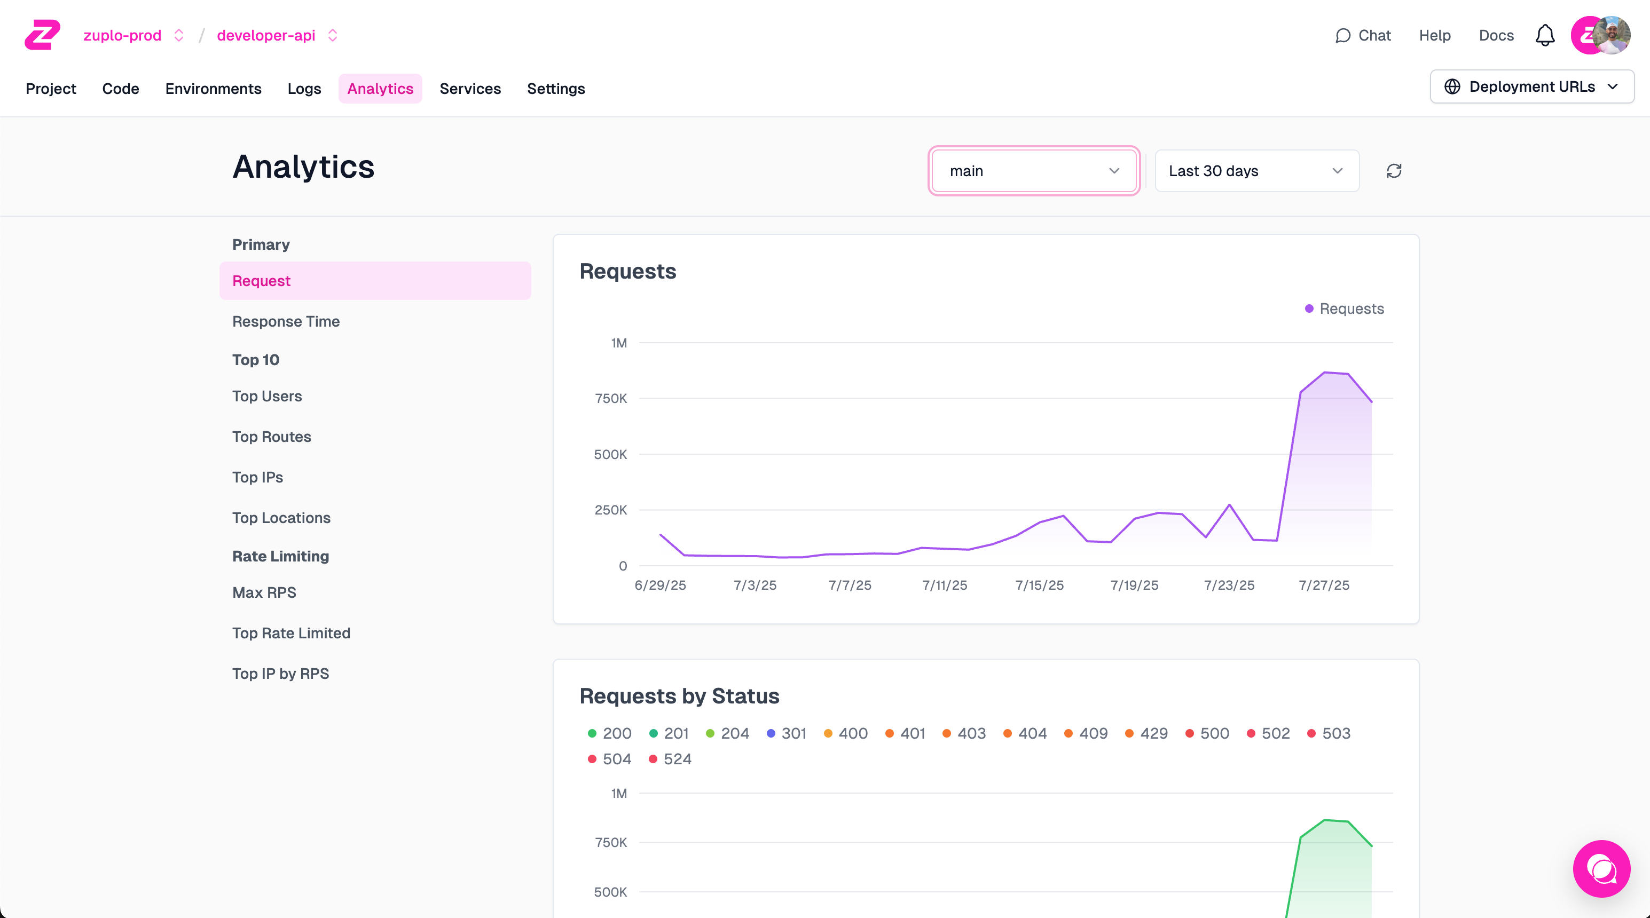Switch to the Logs tab

coord(304,89)
